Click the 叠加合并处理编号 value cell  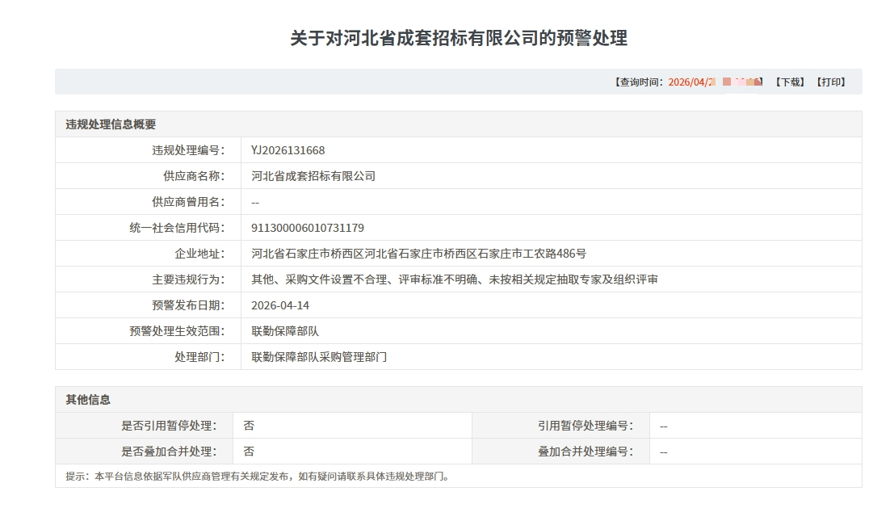coord(662,451)
